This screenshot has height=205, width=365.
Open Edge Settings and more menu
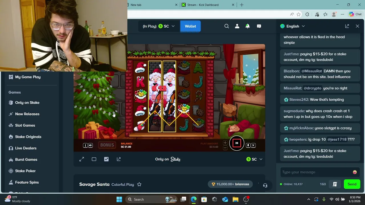pyautogui.click(x=342, y=14)
